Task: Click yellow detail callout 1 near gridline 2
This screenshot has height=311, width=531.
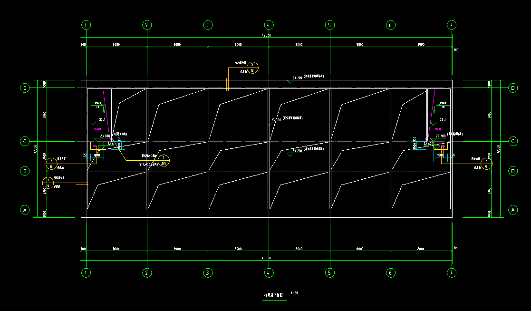Action: 164,160
